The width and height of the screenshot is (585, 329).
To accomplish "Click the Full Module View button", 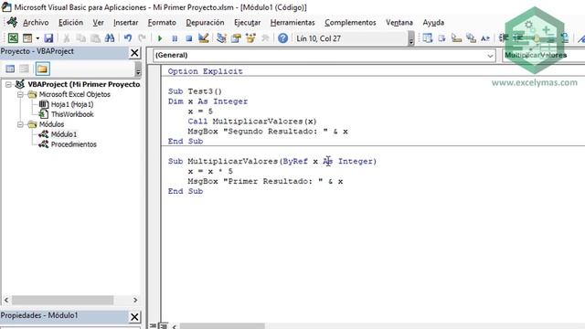I will tap(163, 326).
